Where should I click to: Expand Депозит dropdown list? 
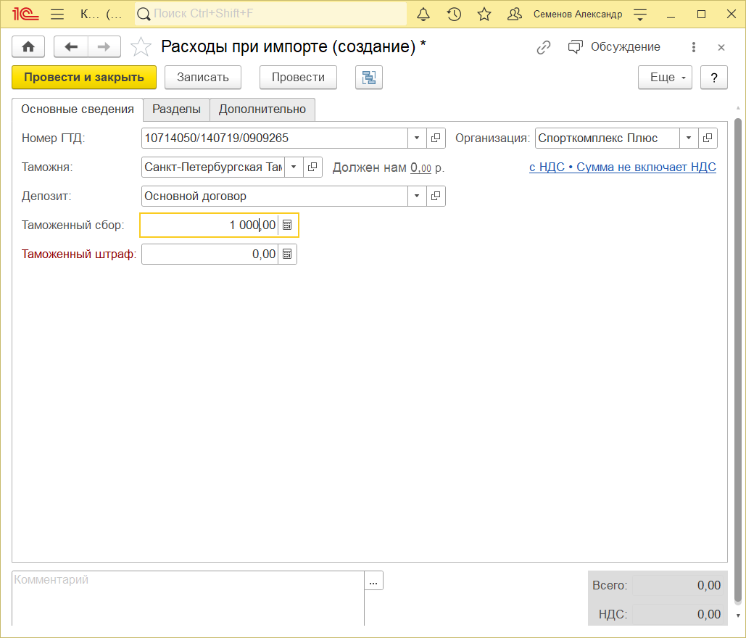coord(417,196)
